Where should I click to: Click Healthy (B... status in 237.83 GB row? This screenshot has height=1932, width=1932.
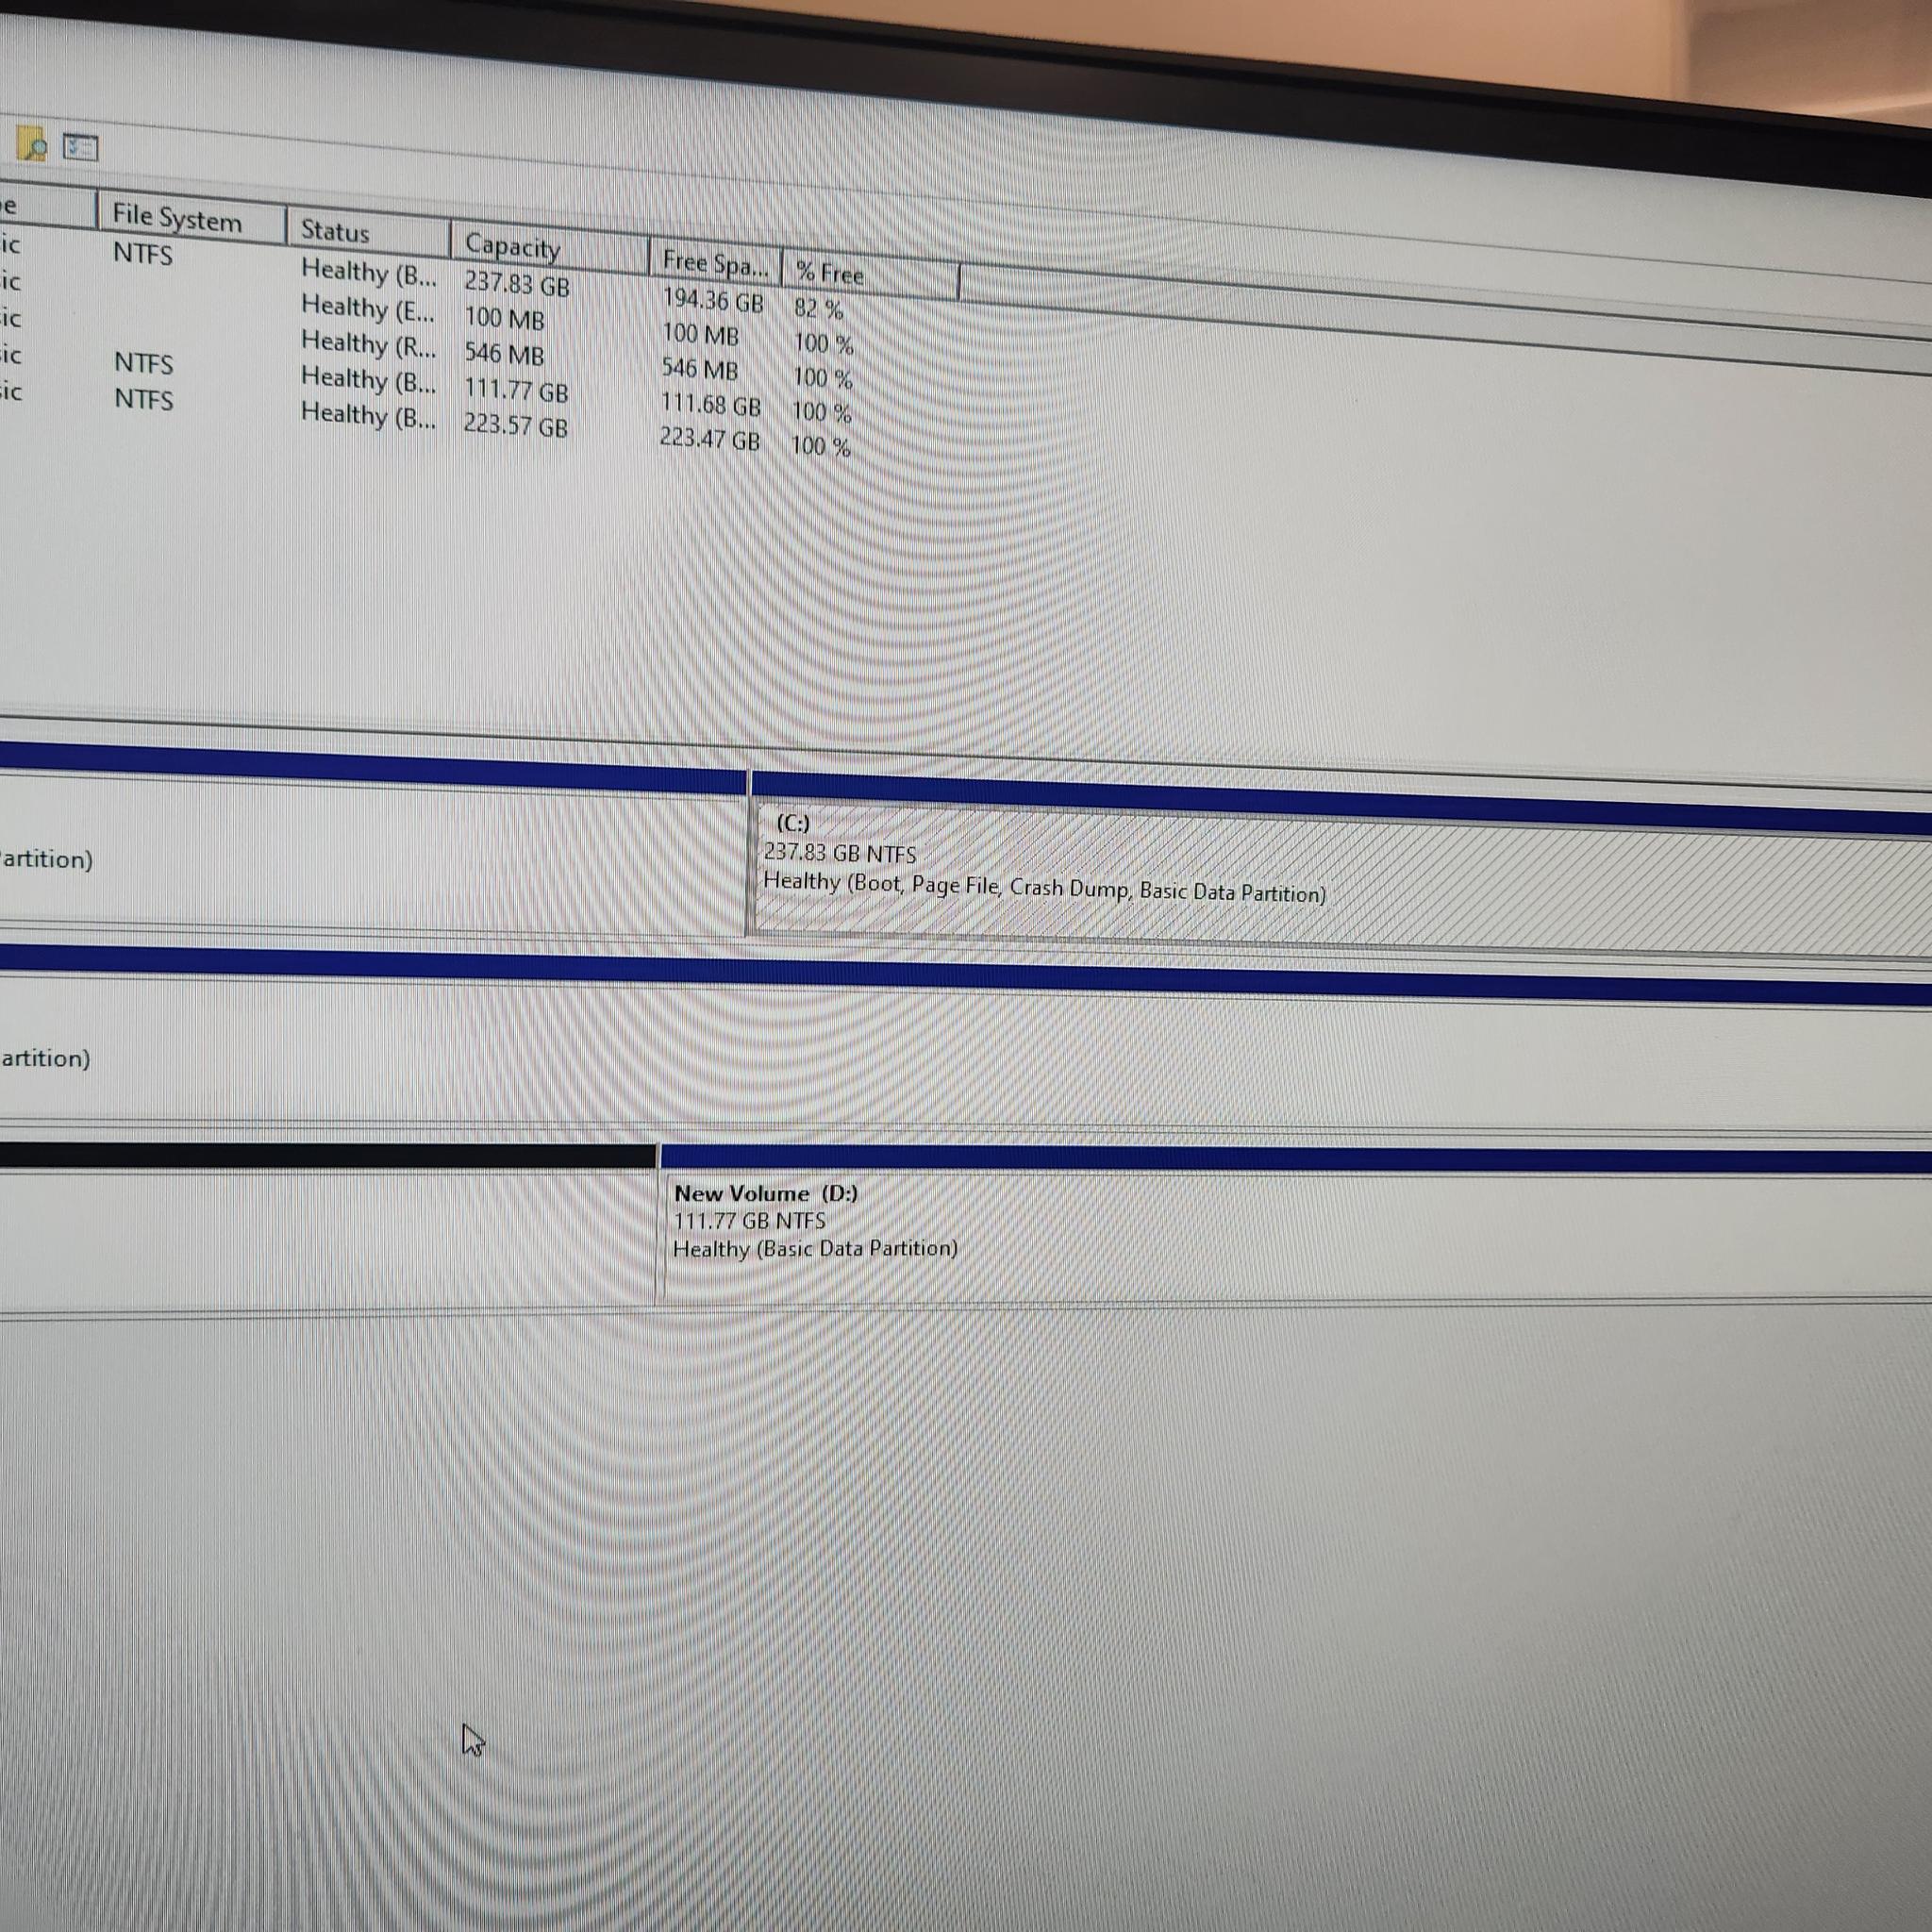[x=369, y=273]
